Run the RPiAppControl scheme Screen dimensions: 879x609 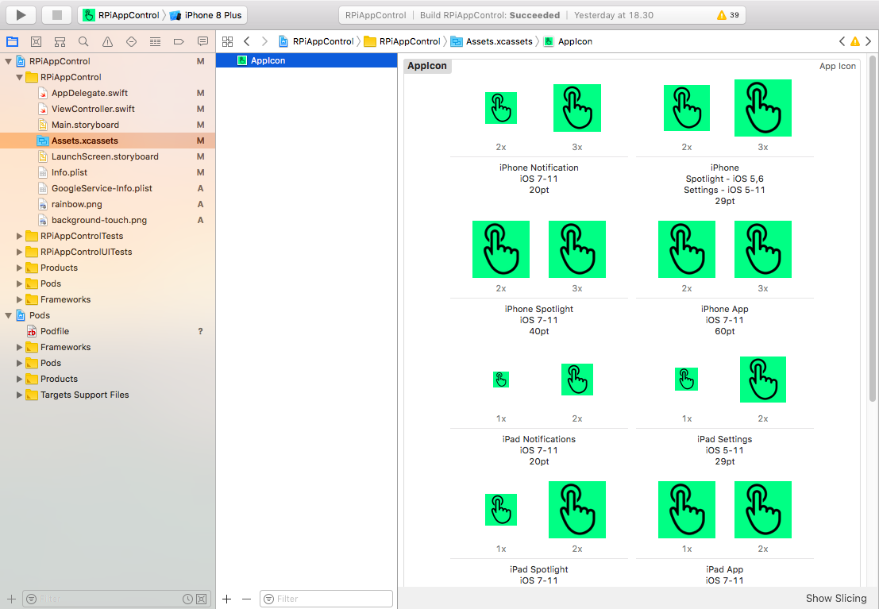pos(20,14)
